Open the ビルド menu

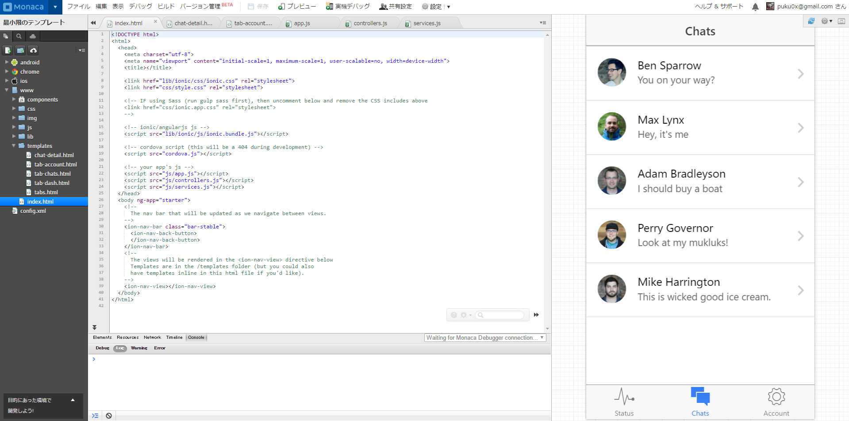(166, 7)
